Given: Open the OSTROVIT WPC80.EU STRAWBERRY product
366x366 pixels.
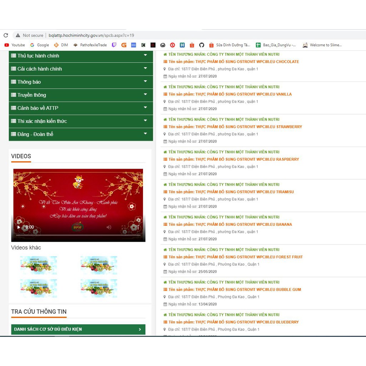Looking at the screenshot, I should 235,127.
